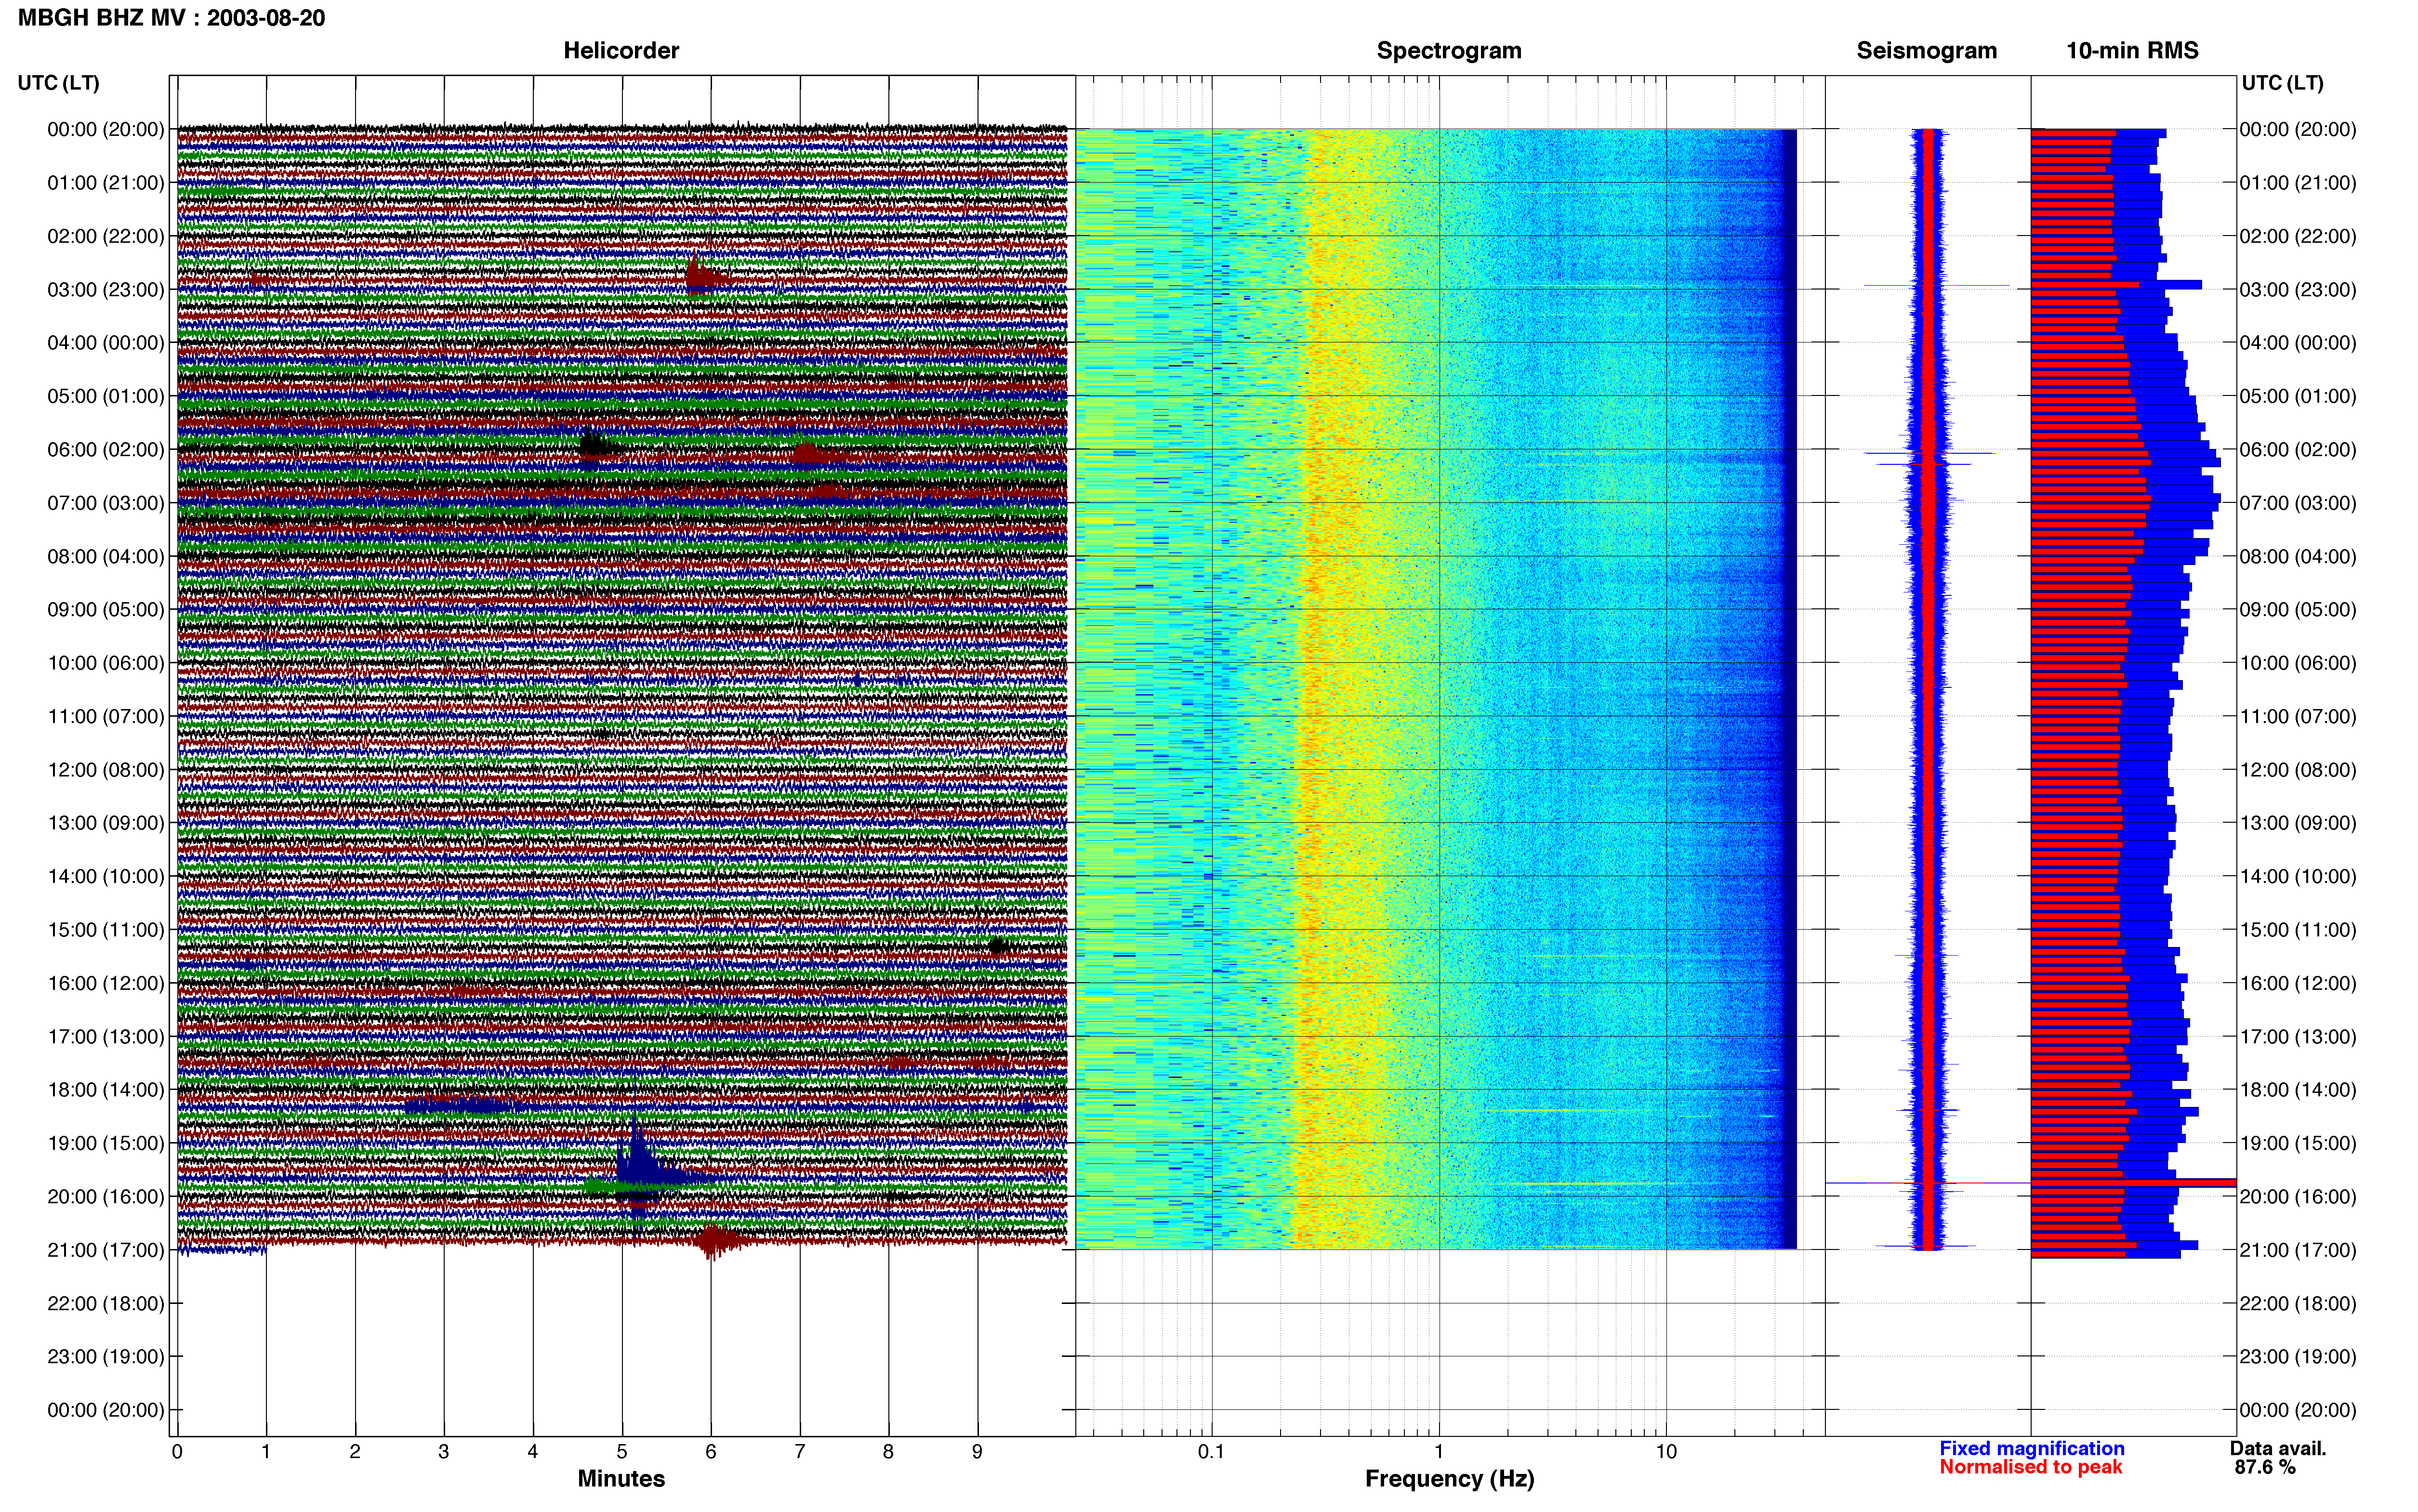Click '20:00 (16:00)' label next to the Helicorder
Viewport: 2418px width, 1512px height.
coord(106,1197)
